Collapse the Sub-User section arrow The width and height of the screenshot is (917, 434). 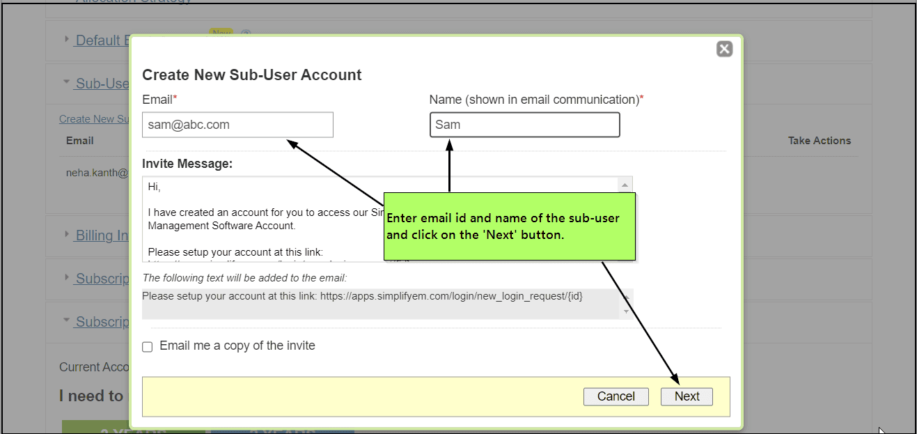coord(67,82)
